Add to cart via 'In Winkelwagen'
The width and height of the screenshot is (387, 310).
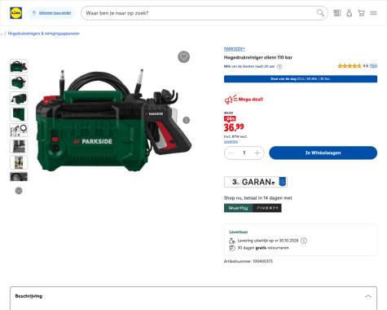323,153
